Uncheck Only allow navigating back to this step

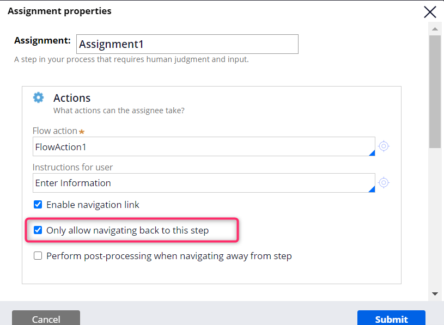(38, 230)
